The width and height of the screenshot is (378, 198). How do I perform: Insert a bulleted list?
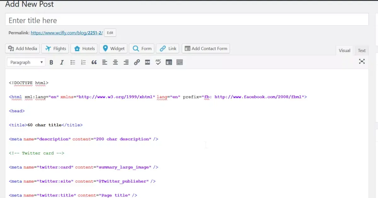73,62
